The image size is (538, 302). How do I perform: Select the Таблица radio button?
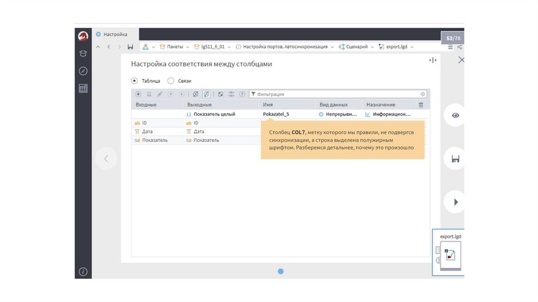coord(134,81)
